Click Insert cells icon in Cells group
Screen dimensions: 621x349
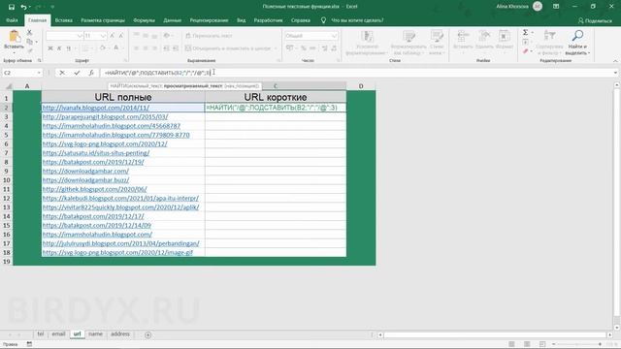(x=463, y=36)
